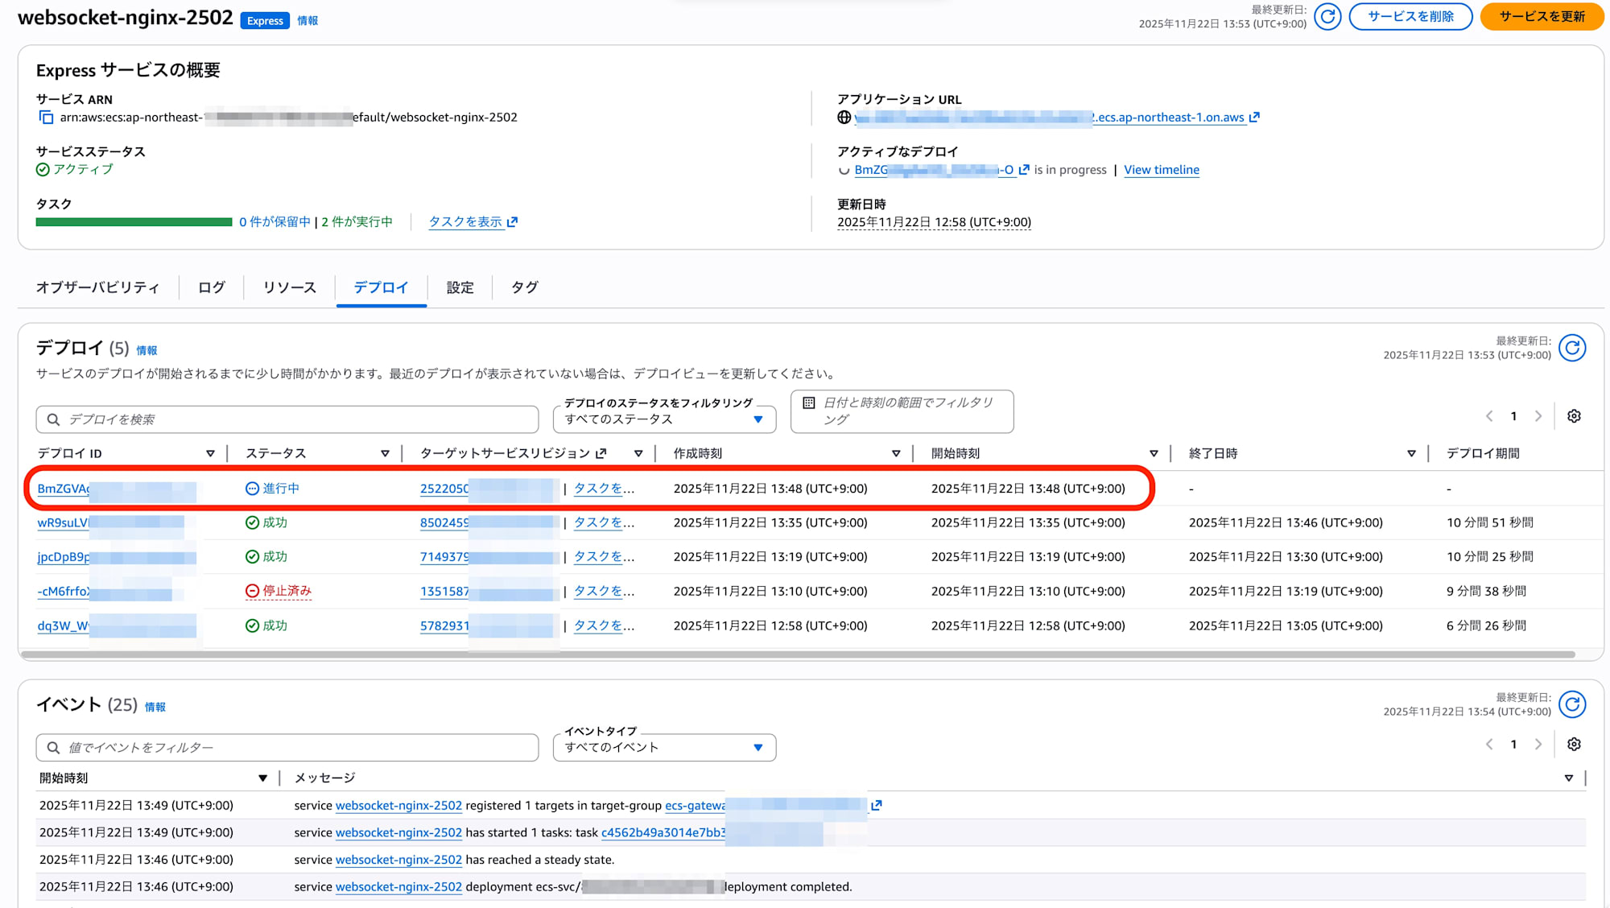Open calendar date range filter
The width and height of the screenshot is (1610, 908).
click(x=902, y=411)
